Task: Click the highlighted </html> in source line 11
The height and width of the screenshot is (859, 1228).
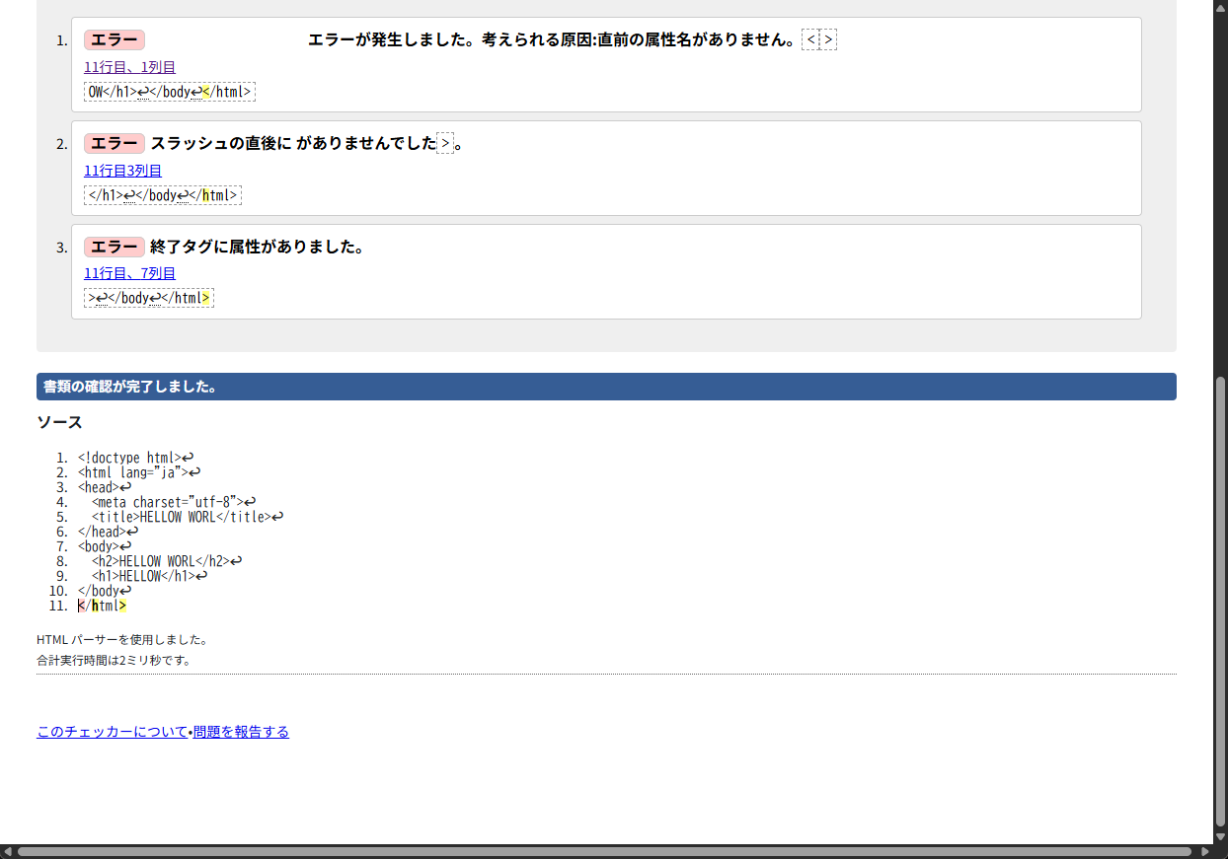Action: 101,606
